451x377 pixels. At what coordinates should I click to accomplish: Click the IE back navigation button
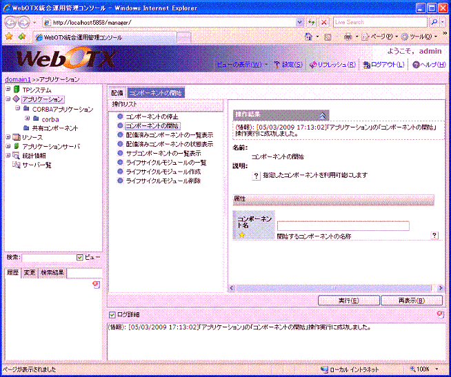(x=10, y=22)
